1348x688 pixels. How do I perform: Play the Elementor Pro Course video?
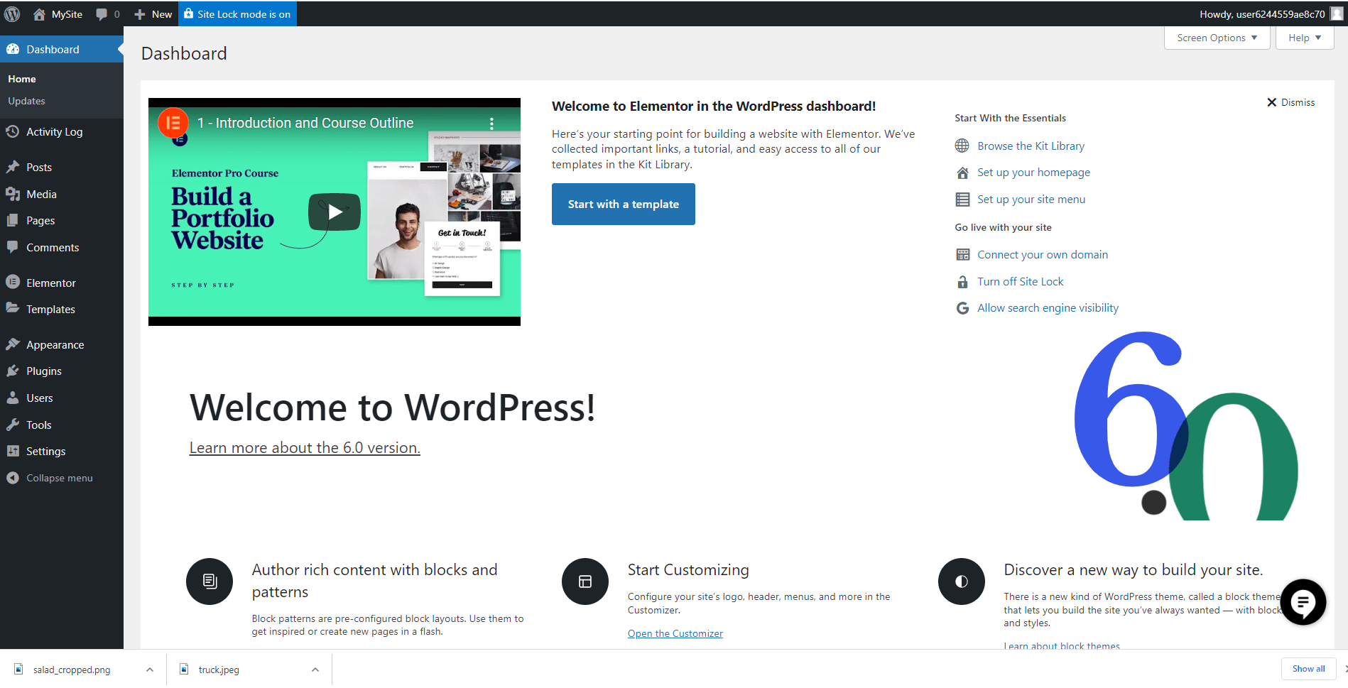coord(334,212)
